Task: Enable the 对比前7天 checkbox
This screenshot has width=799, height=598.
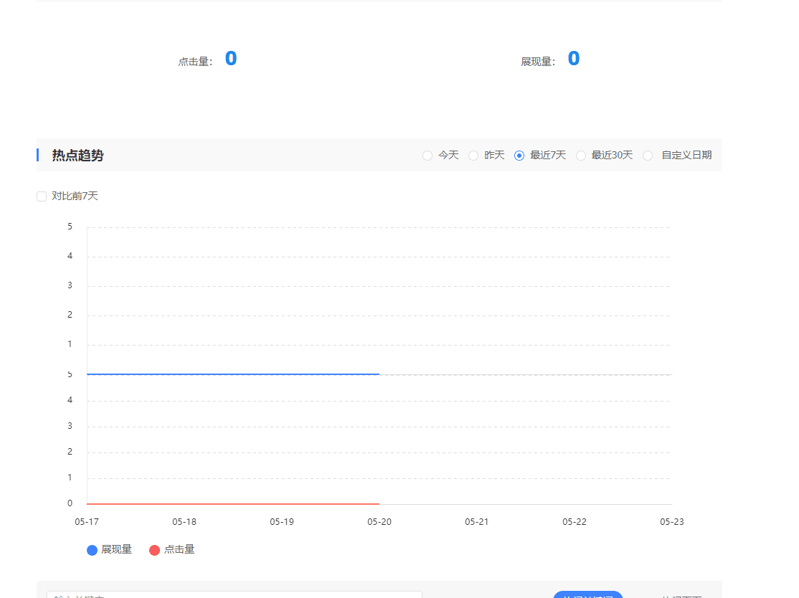Action: tap(42, 196)
